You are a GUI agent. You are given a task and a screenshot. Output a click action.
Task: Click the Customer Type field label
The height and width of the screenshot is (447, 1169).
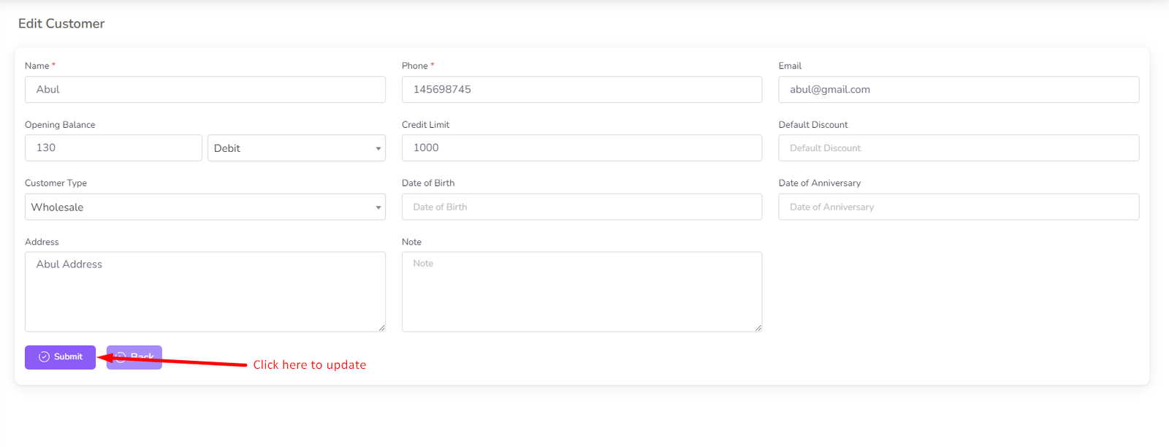(56, 183)
